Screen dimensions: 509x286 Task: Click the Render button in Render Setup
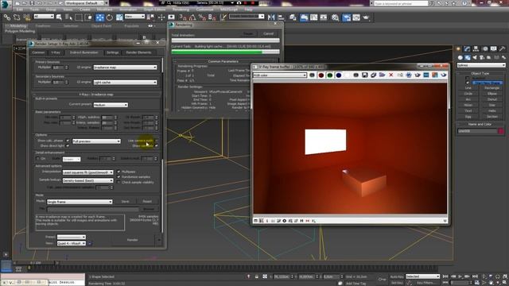coord(133,240)
